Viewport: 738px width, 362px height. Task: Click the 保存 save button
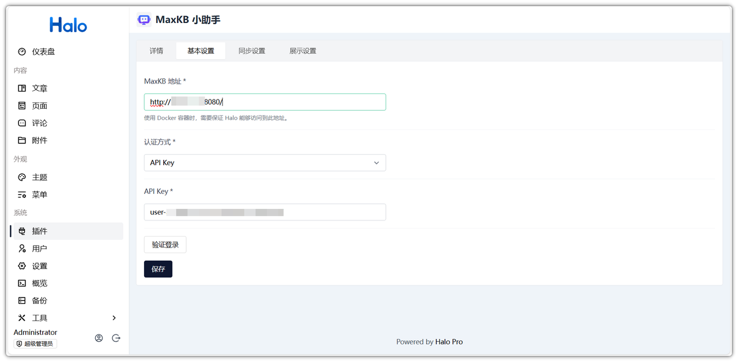(x=158, y=269)
